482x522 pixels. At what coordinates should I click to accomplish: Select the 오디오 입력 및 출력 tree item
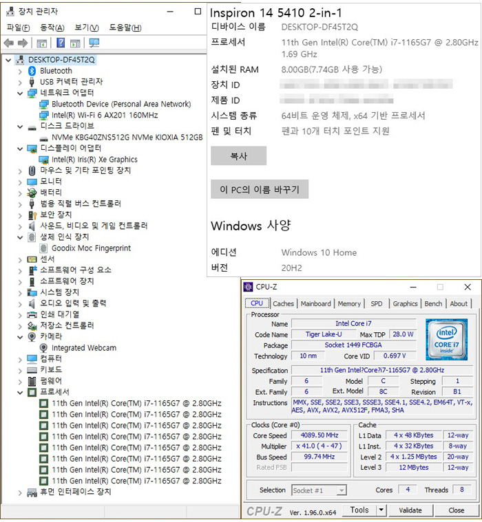coord(73,303)
